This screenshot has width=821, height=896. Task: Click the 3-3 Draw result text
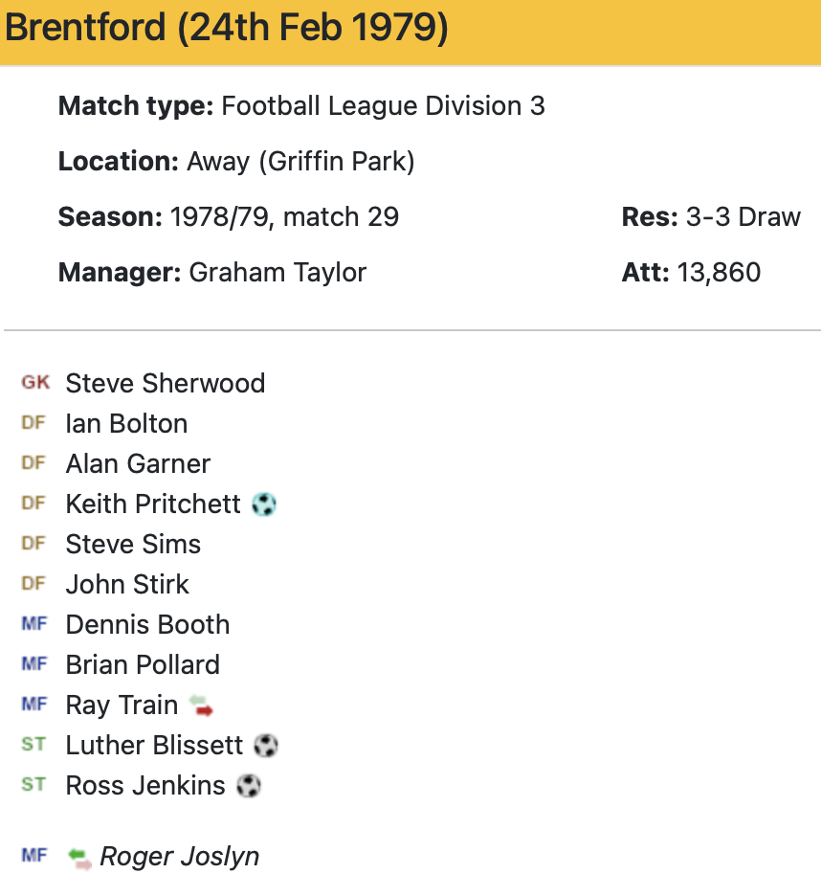click(743, 217)
